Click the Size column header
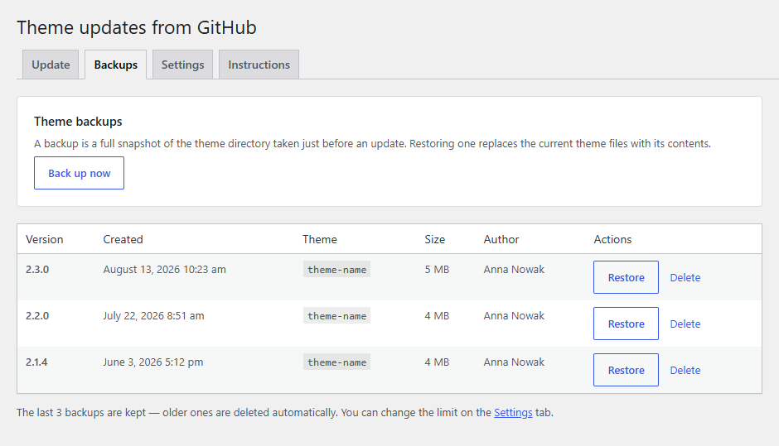The width and height of the screenshot is (779, 446). coord(435,239)
